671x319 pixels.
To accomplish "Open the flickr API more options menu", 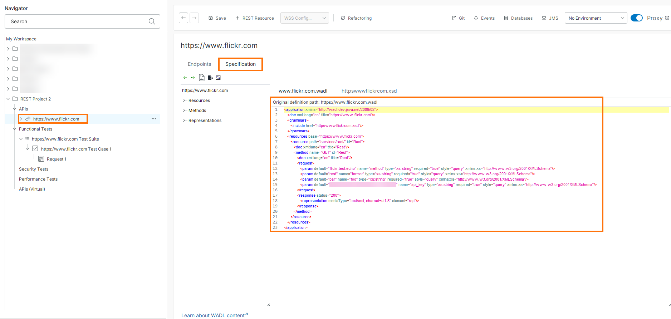I will pos(154,119).
